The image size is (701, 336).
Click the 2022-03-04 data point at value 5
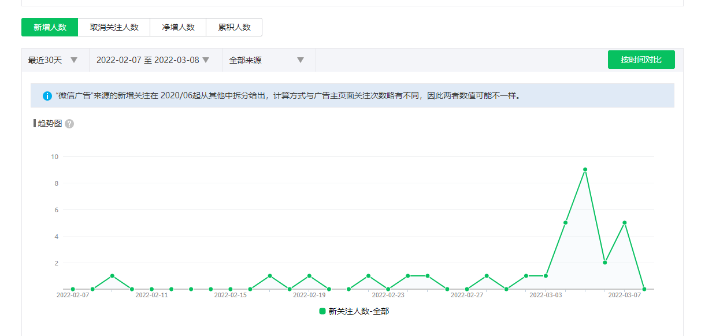click(565, 223)
